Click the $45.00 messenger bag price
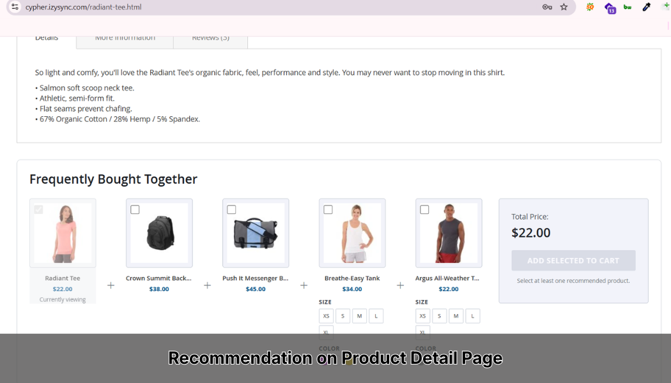The width and height of the screenshot is (671, 383). [x=256, y=289]
